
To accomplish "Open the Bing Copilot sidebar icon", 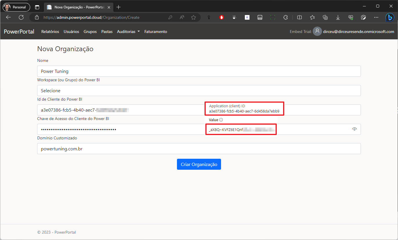I will [x=389, y=17].
